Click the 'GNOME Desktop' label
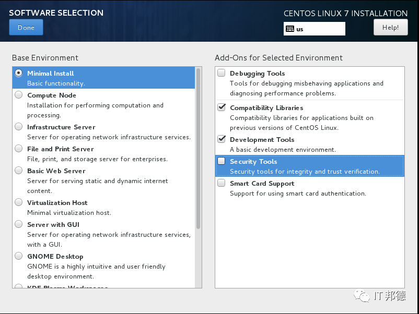Viewport: 419px width, 314px height. coord(55,257)
